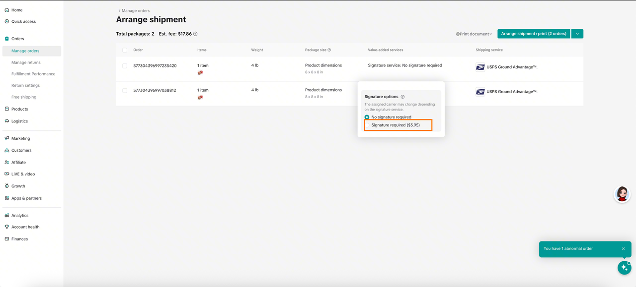Click the Analytics chart icon
636x287 pixels.
(x=7, y=216)
